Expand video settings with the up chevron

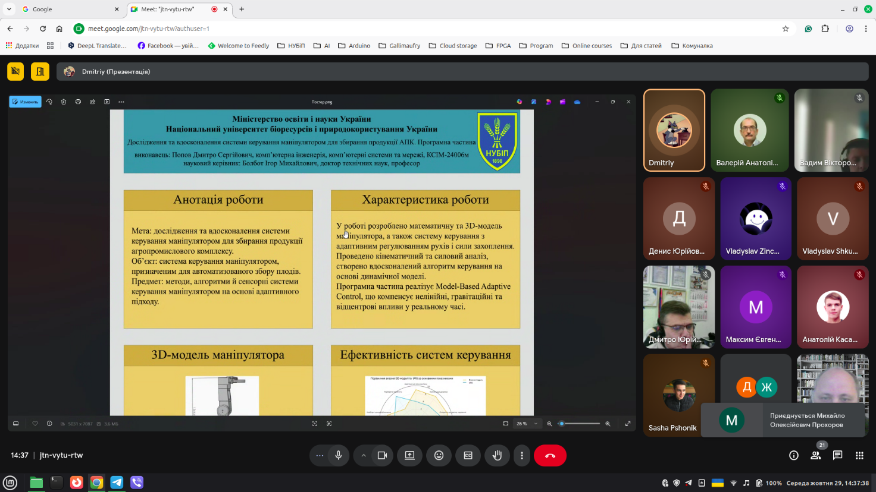point(363,455)
